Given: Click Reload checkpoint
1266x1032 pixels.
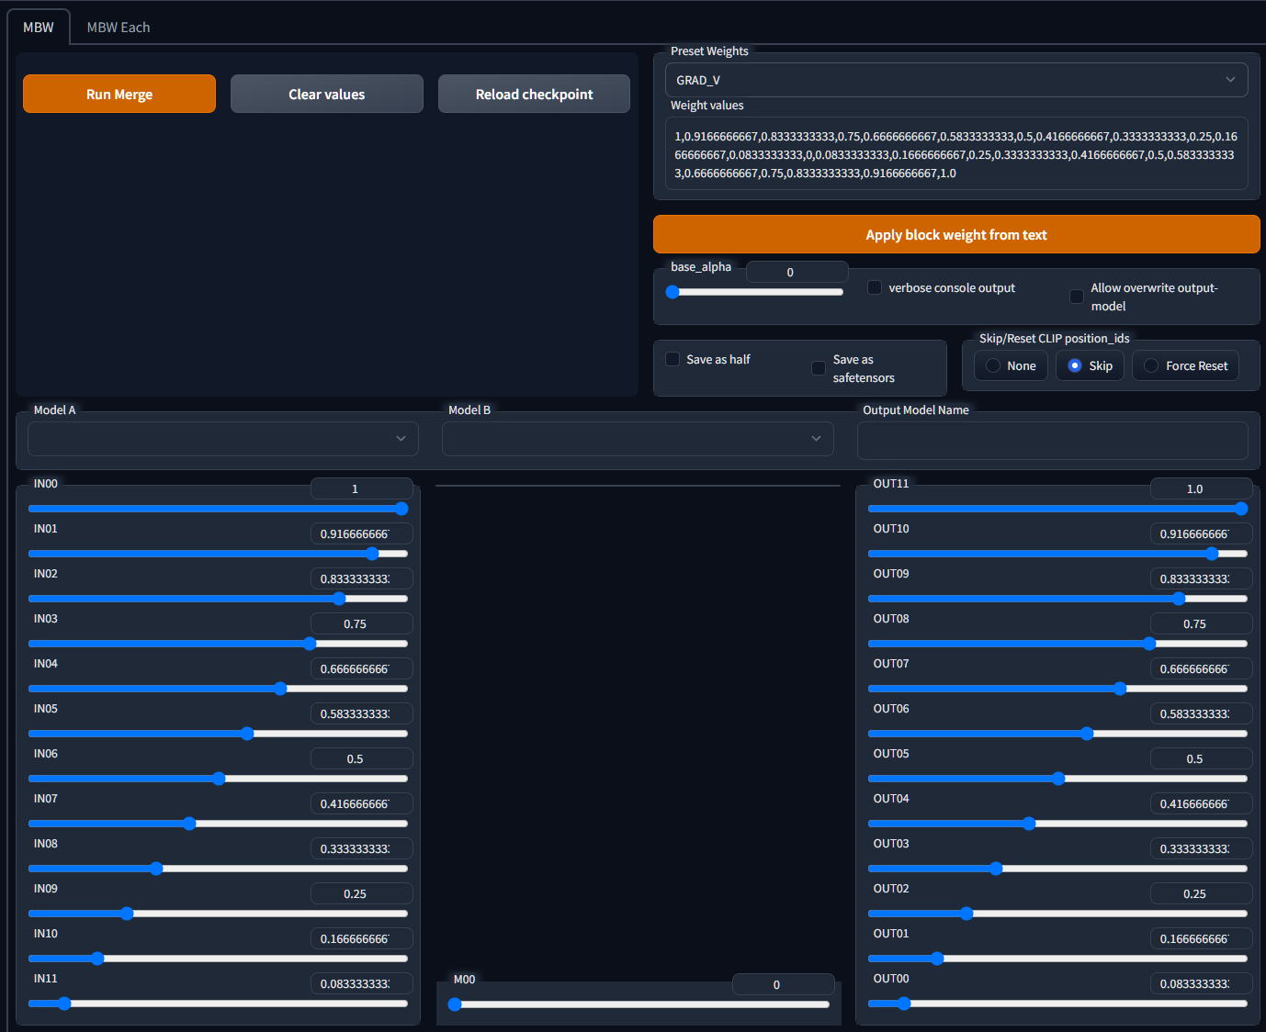Looking at the screenshot, I should tap(534, 95).
